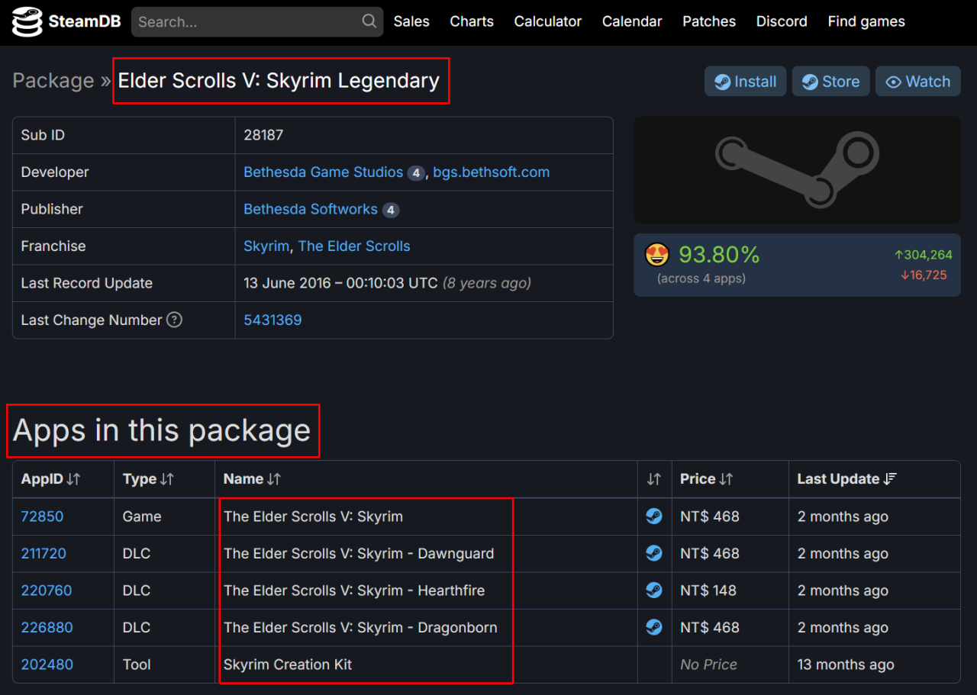The width and height of the screenshot is (977, 695).
Task: Open the Charts menu item
Action: (472, 21)
